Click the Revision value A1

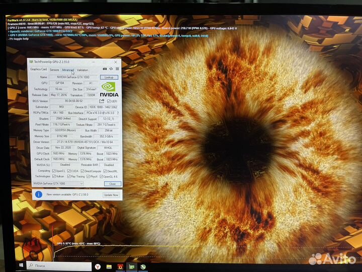click(x=90, y=83)
